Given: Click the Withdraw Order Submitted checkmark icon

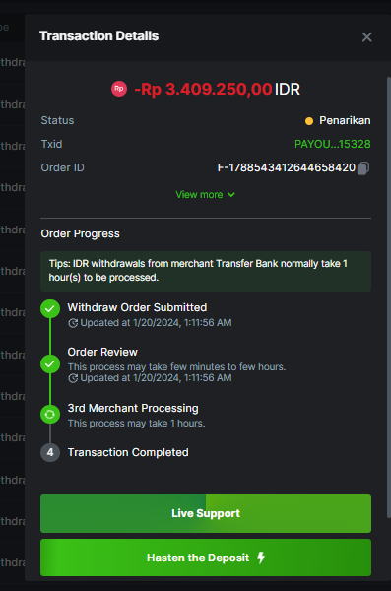Looking at the screenshot, I should [50, 309].
